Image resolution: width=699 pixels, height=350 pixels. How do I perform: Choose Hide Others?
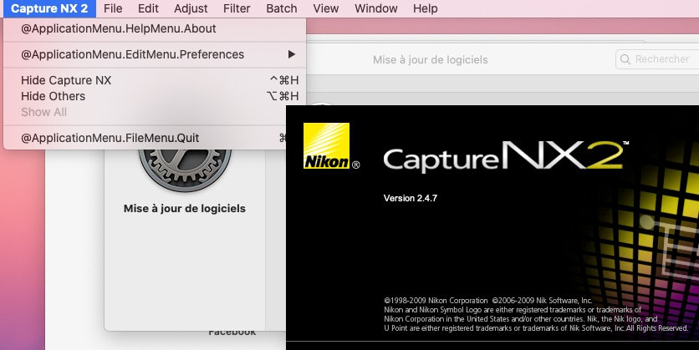tap(155, 96)
